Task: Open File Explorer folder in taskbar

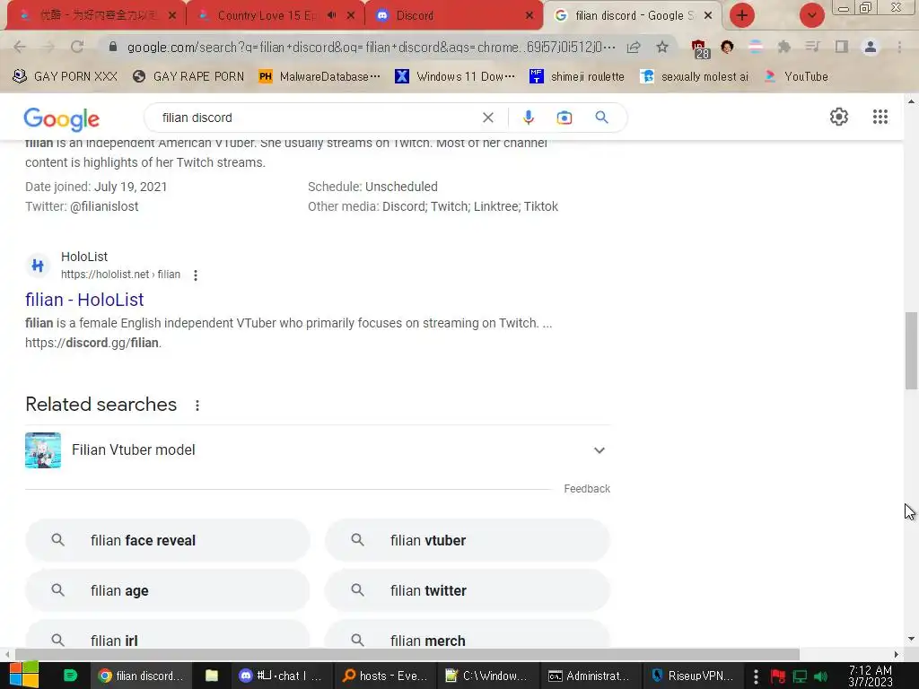Action: (212, 676)
